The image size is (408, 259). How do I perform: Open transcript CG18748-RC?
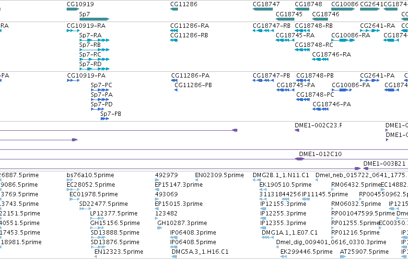point(314,45)
